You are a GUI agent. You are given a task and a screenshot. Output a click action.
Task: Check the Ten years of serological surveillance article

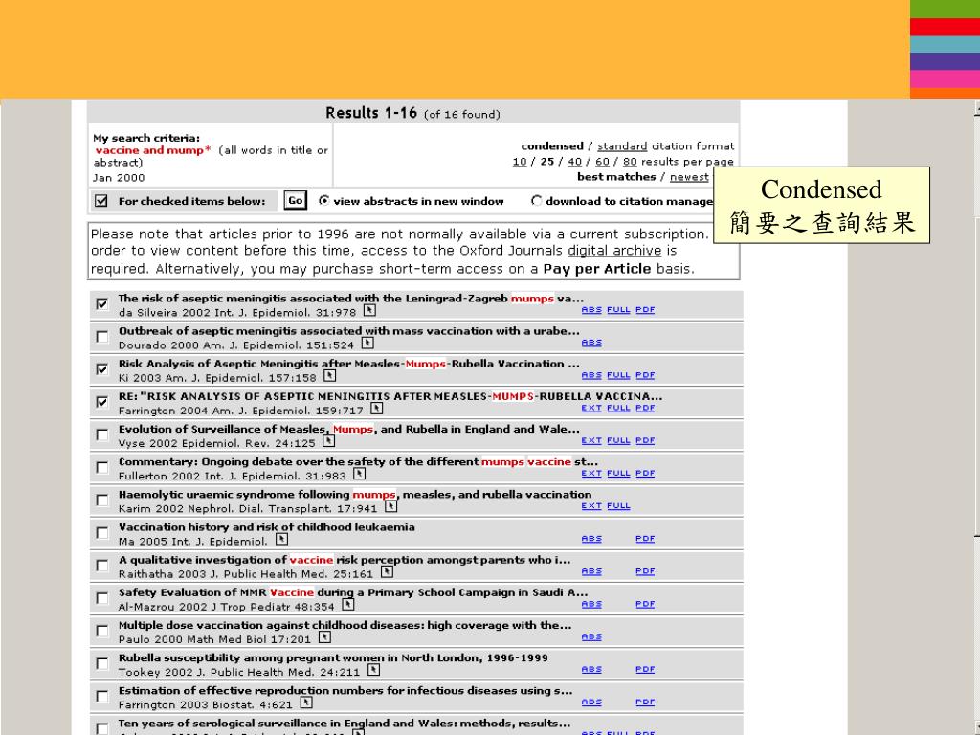101,728
